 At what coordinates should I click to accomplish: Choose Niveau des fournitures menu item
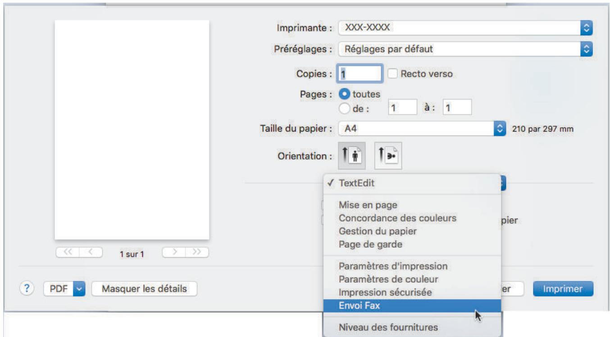point(412,327)
